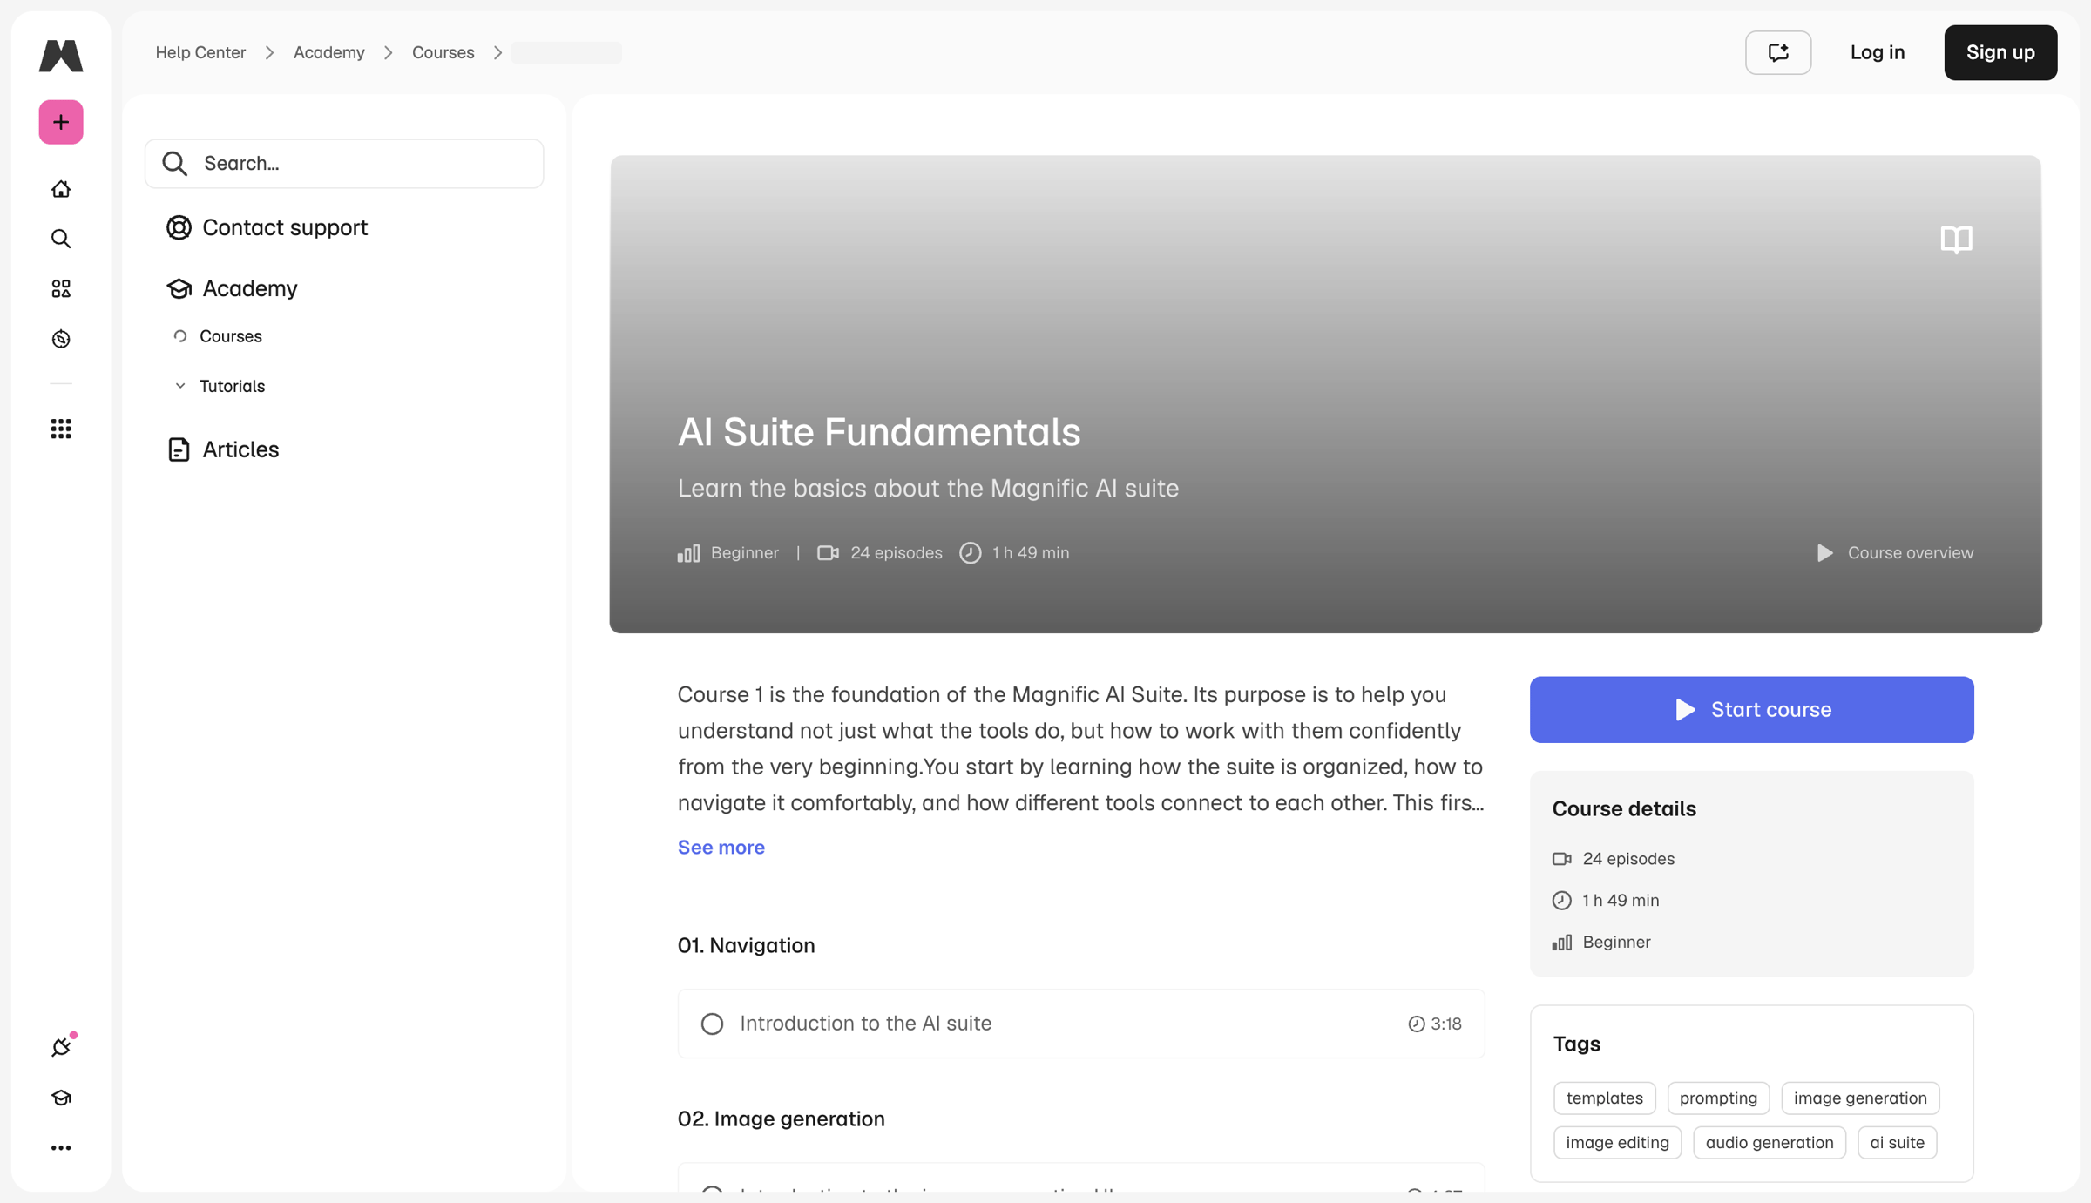Select the image generation tag

point(1860,1098)
